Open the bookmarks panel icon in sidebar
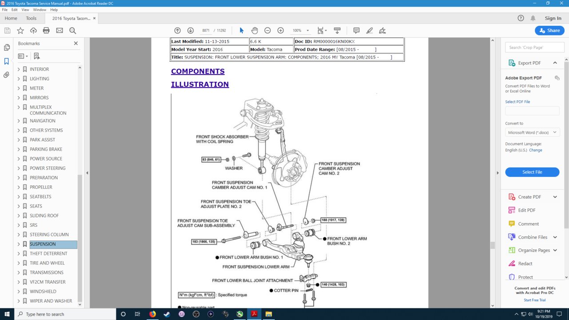The width and height of the screenshot is (569, 320). tap(7, 61)
